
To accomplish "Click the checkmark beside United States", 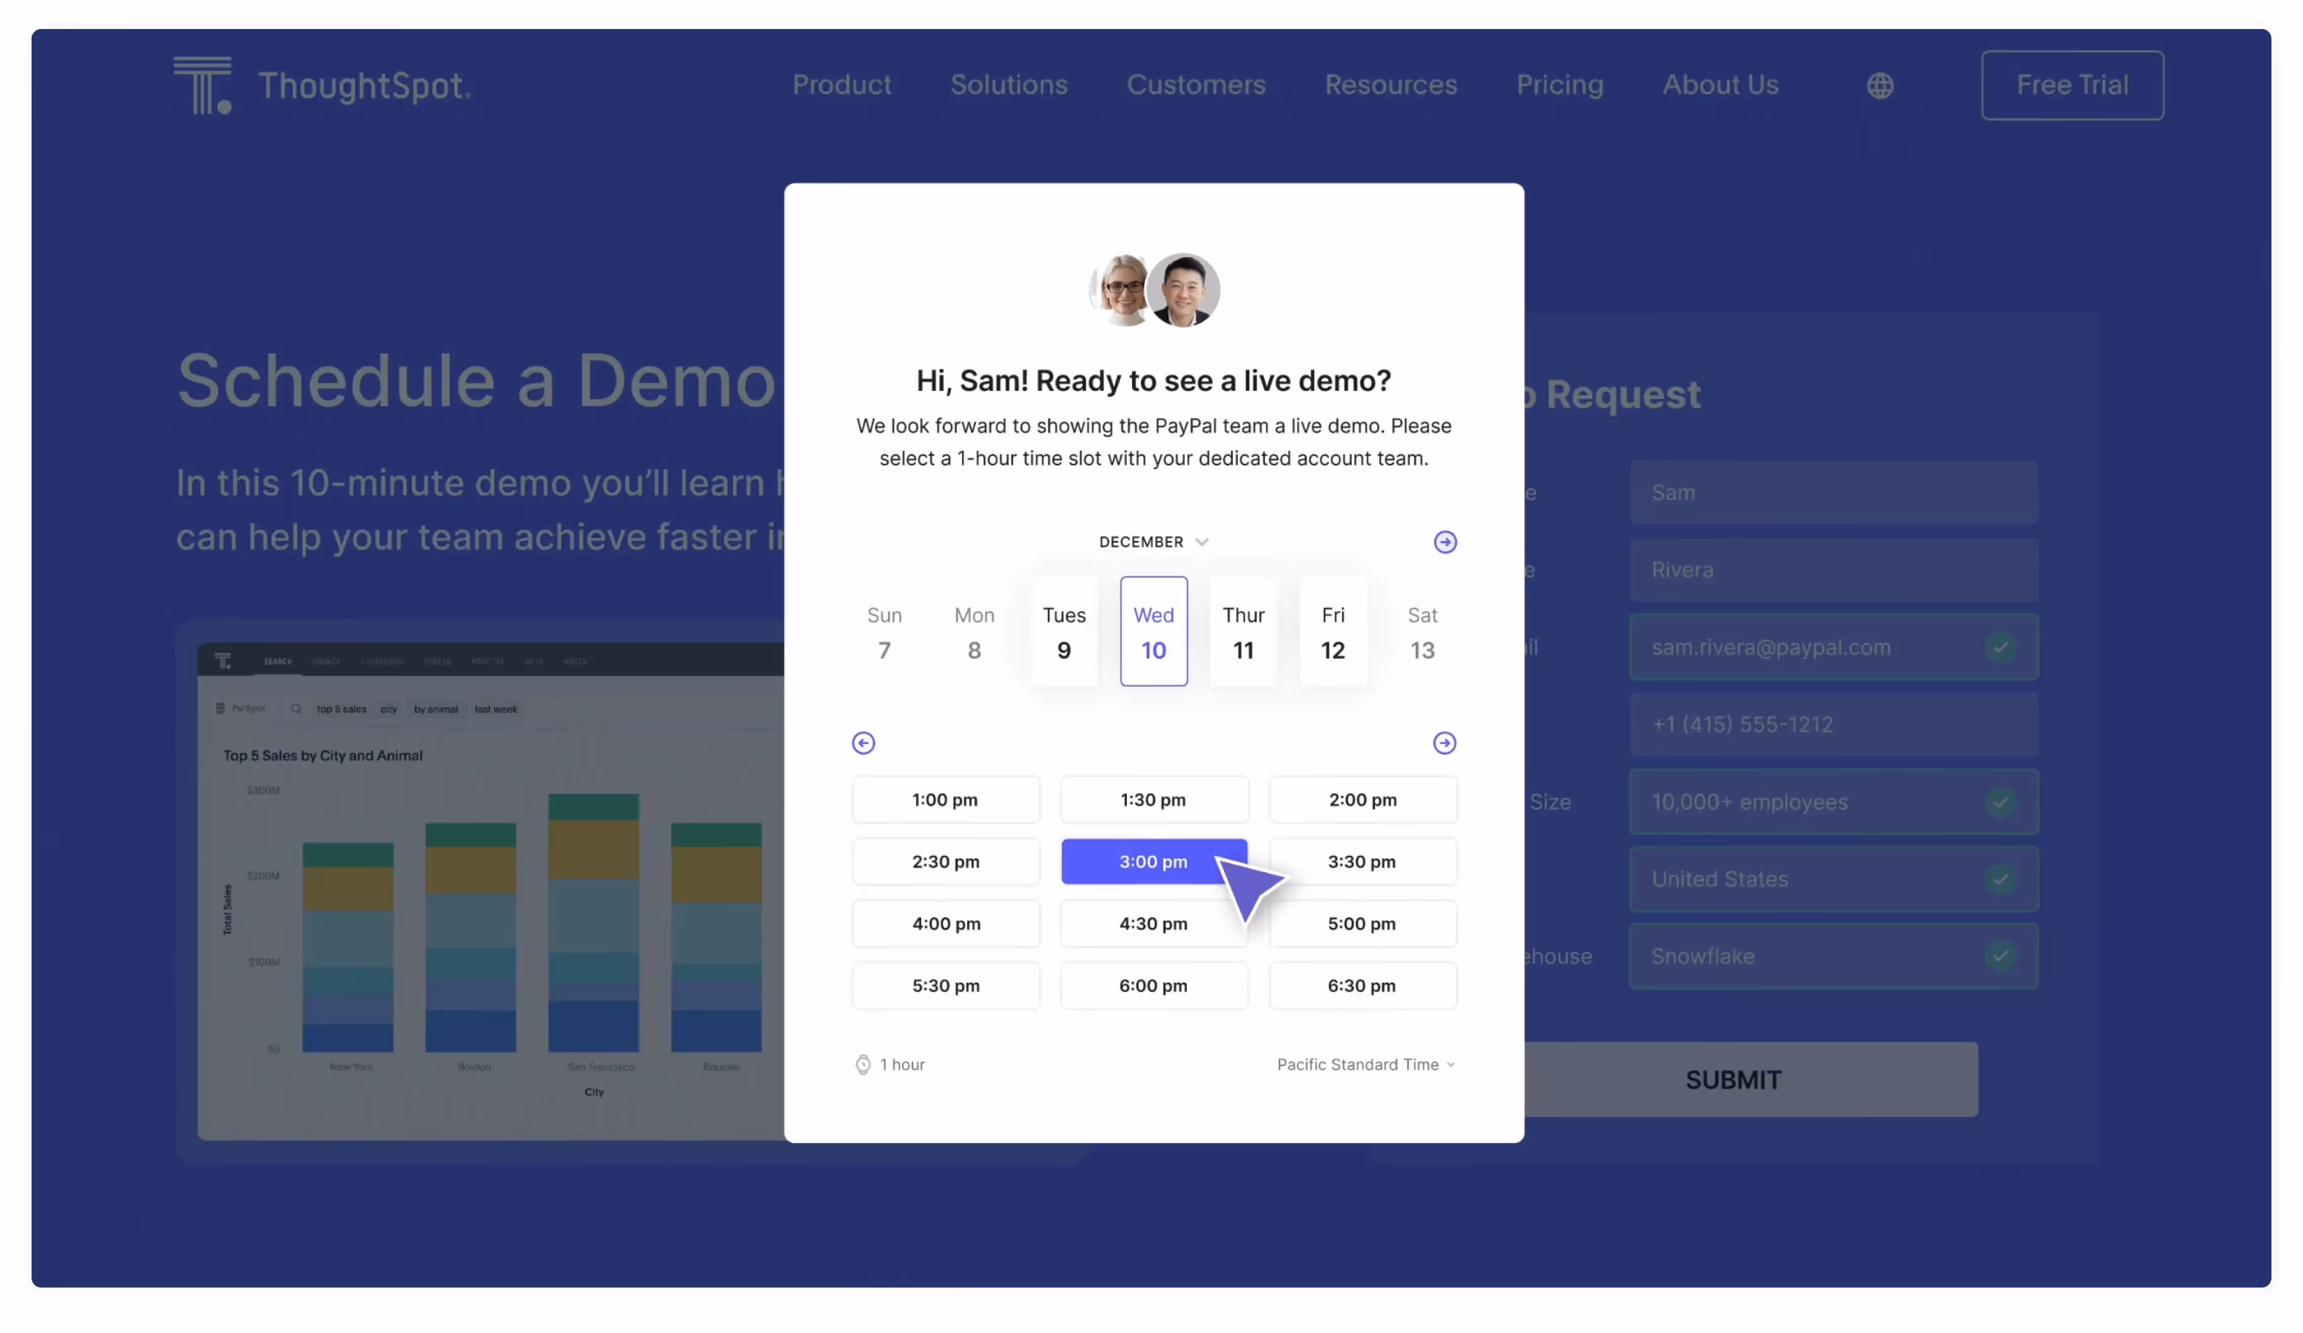I will pyautogui.click(x=1999, y=879).
